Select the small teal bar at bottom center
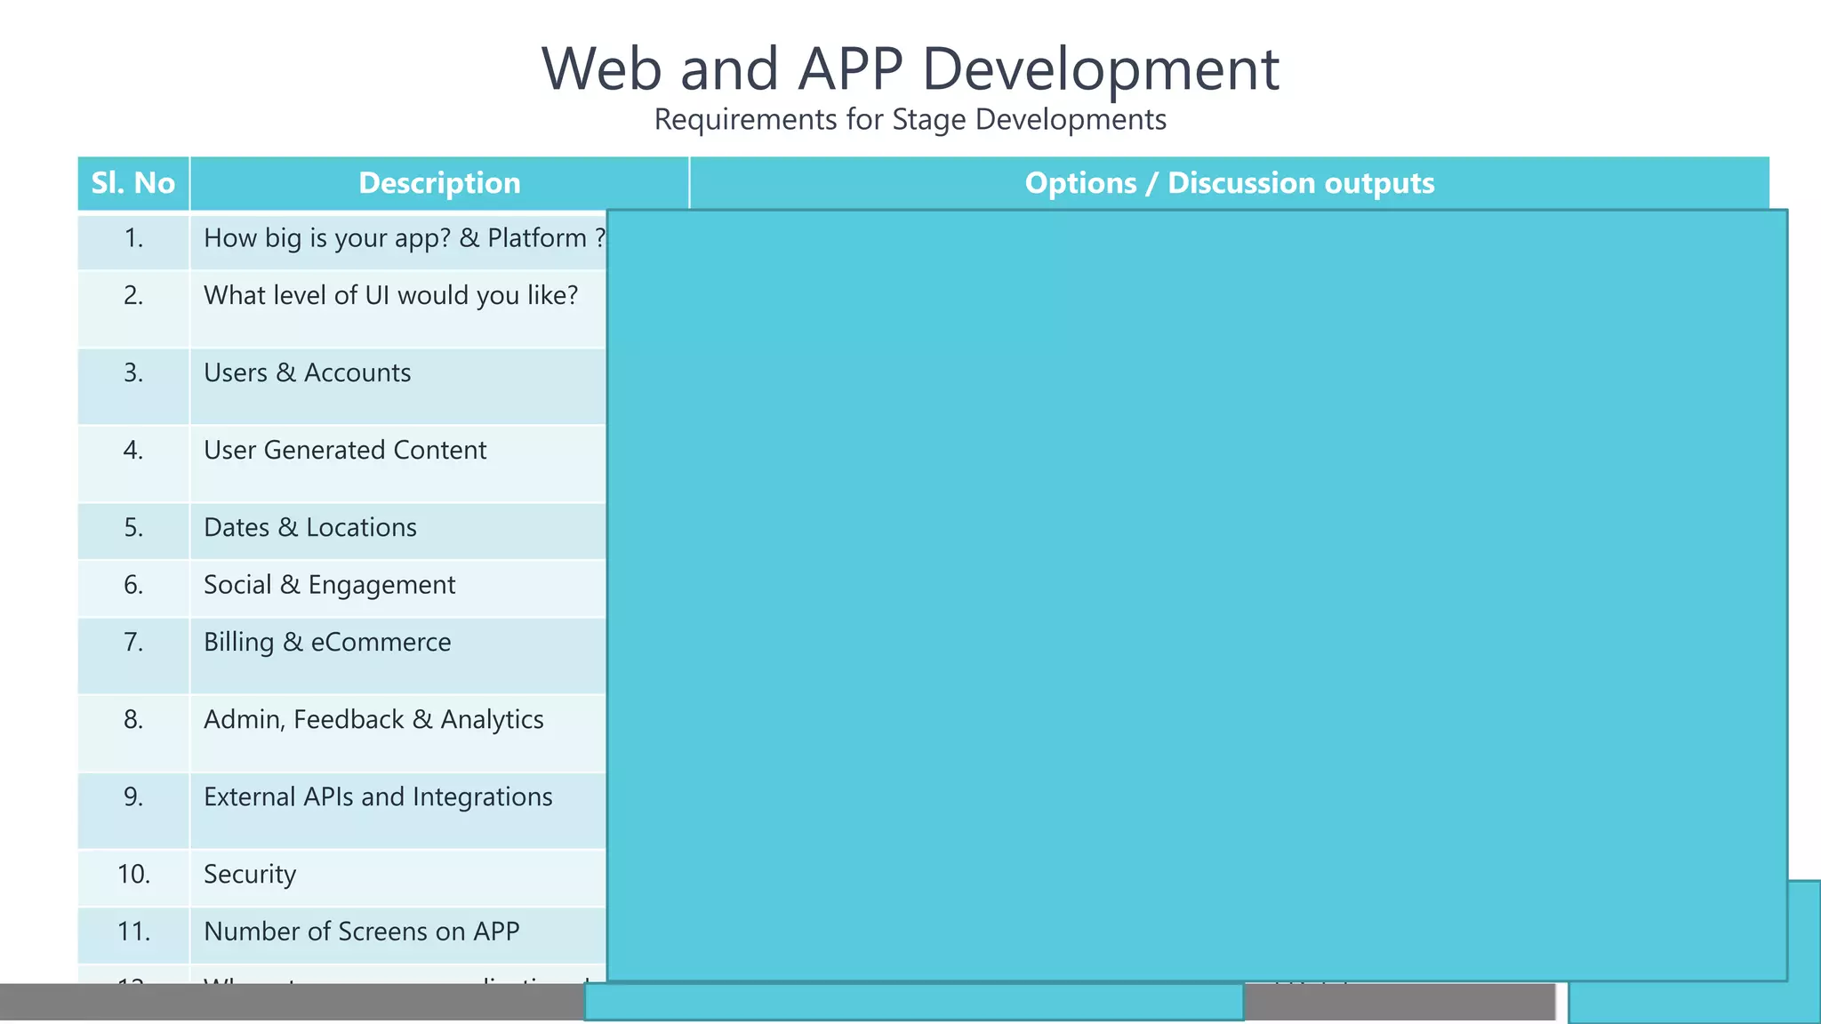Screen dimensions: 1821x1024 [x=913, y=1003]
